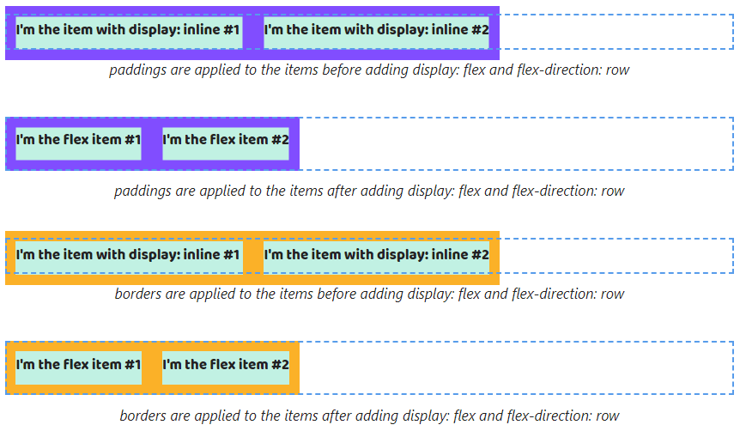Click inline item #2 with orange border

point(376,256)
